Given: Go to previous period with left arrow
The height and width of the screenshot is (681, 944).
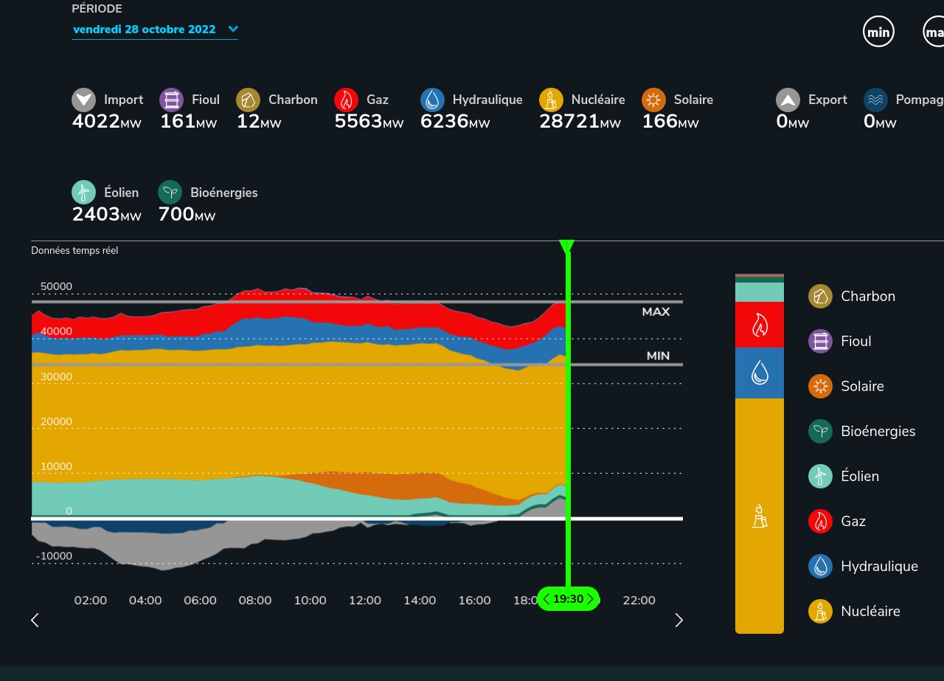Looking at the screenshot, I should click(x=35, y=620).
